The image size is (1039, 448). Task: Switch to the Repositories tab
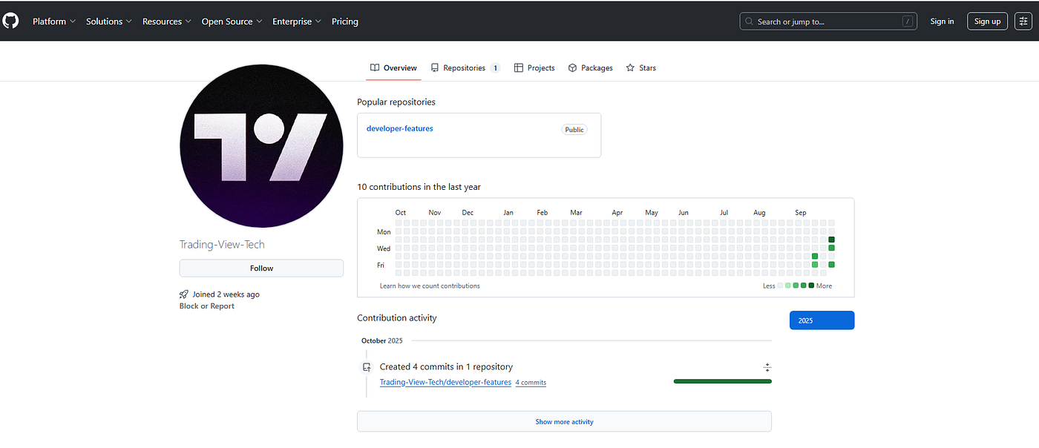click(x=465, y=67)
